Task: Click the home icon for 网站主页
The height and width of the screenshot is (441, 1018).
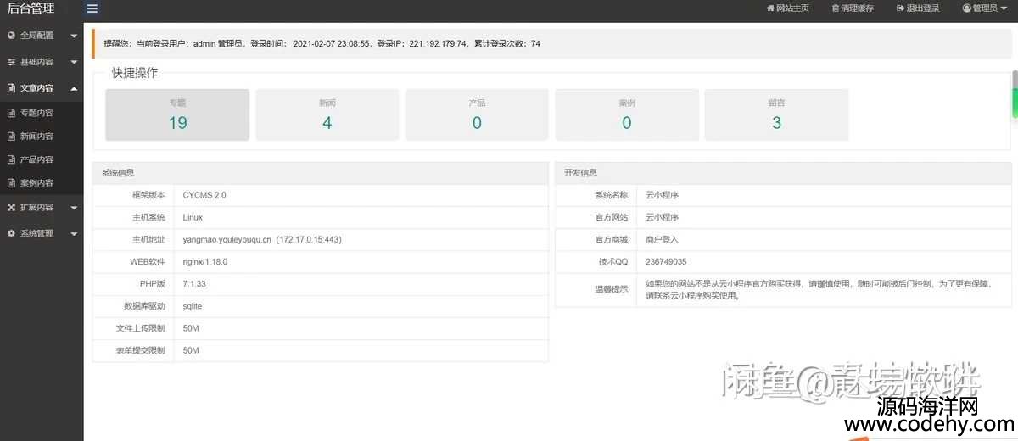Action: point(770,8)
